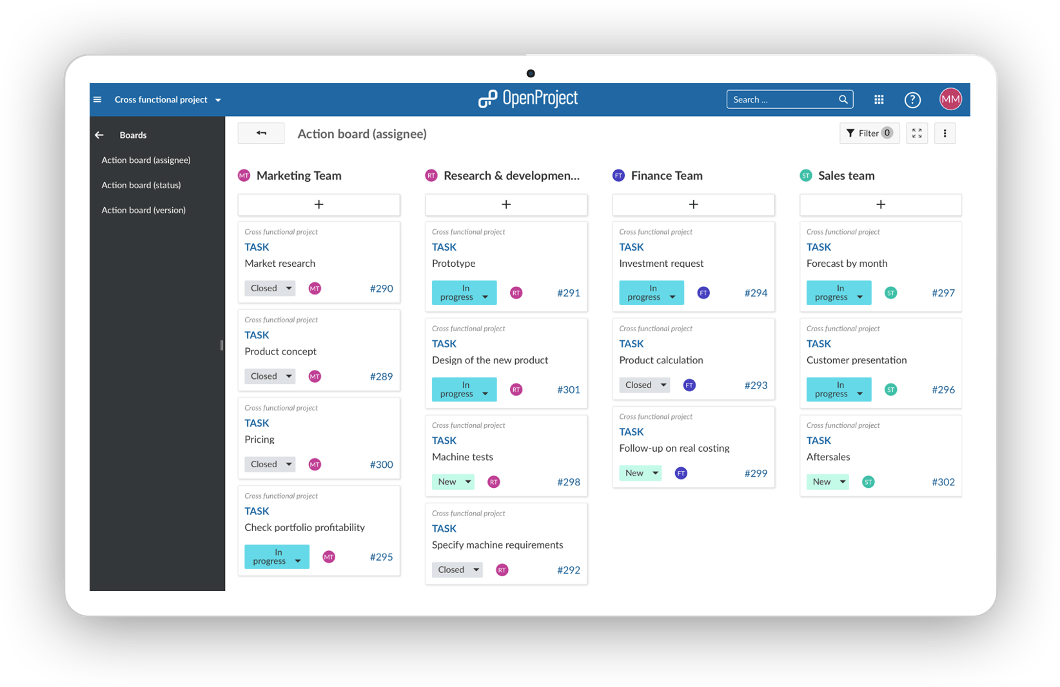Click the back arrow above the board title
This screenshot has height=687, width=1060.
261,133
